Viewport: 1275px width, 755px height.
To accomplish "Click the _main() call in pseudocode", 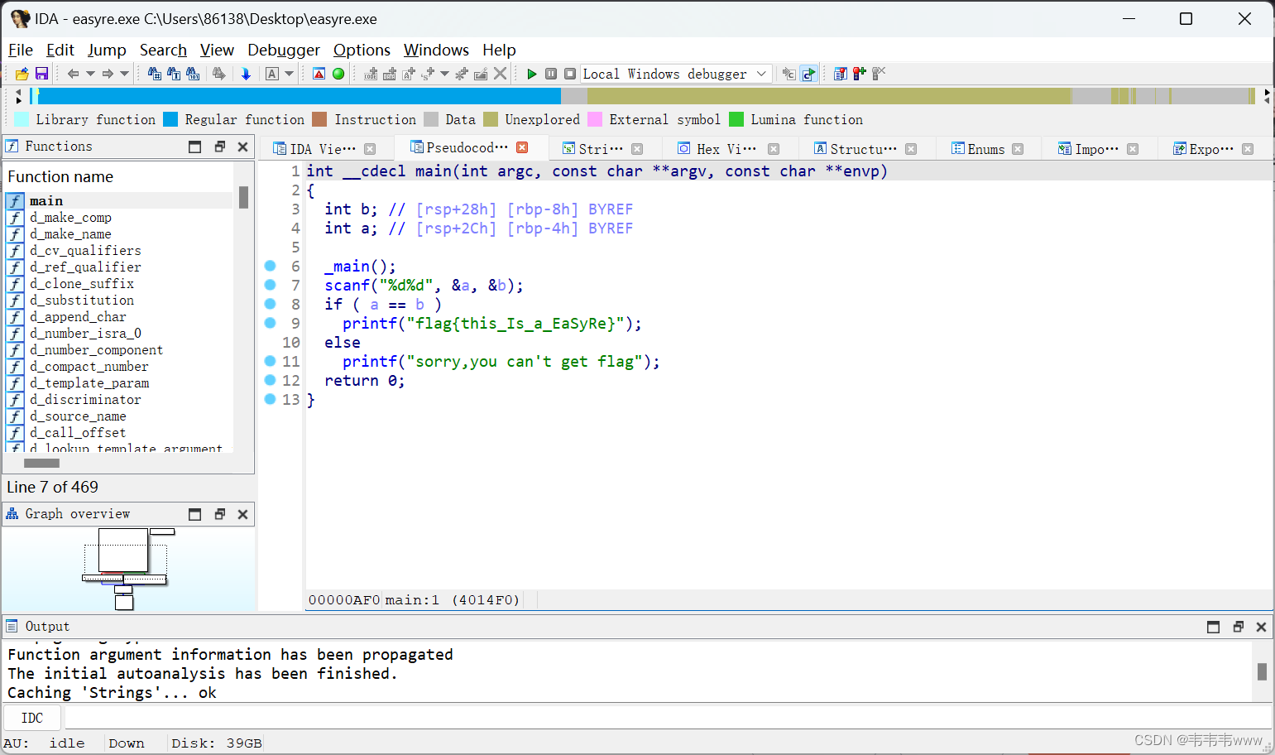I will point(360,266).
